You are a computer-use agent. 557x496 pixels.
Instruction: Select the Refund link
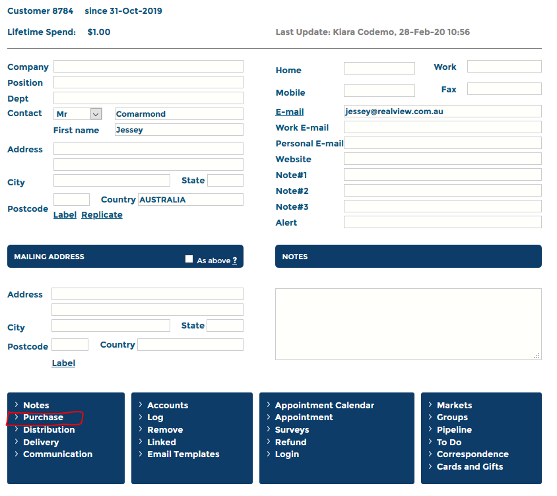click(290, 442)
